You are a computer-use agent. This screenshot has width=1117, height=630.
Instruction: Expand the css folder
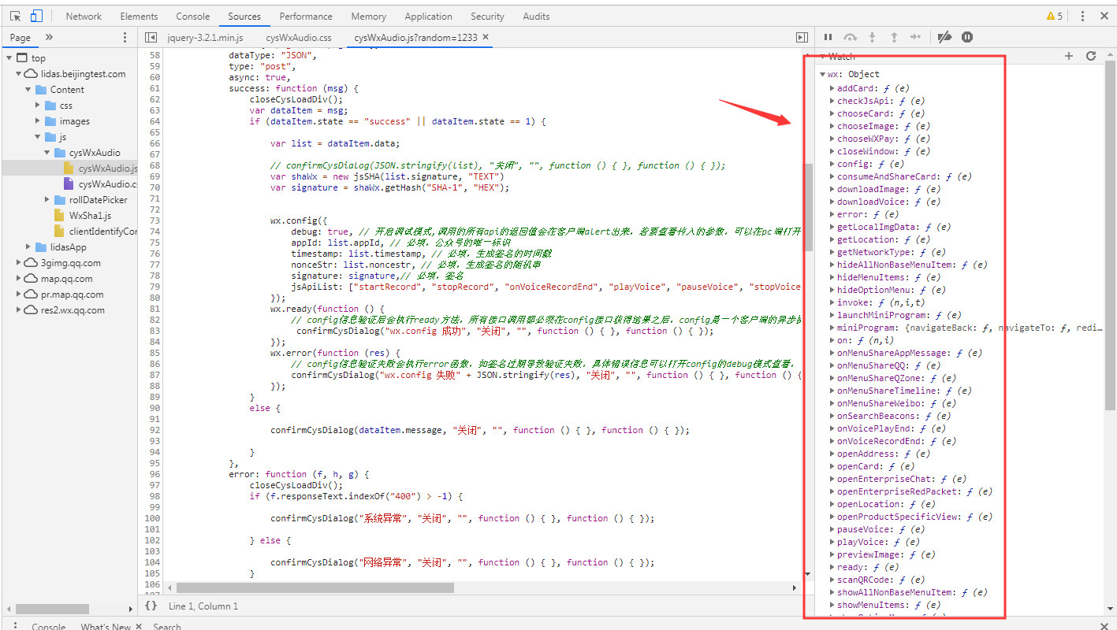[38, 106]
